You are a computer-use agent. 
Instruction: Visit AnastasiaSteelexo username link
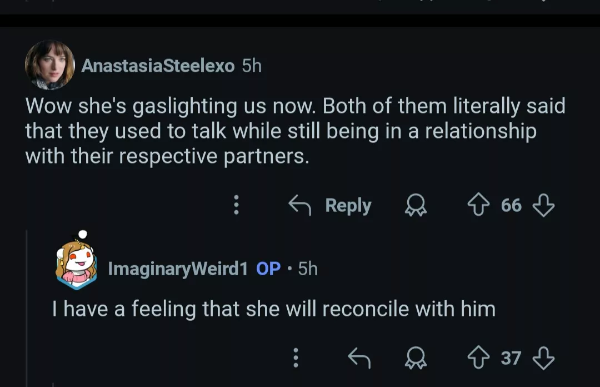click(158, 66)
